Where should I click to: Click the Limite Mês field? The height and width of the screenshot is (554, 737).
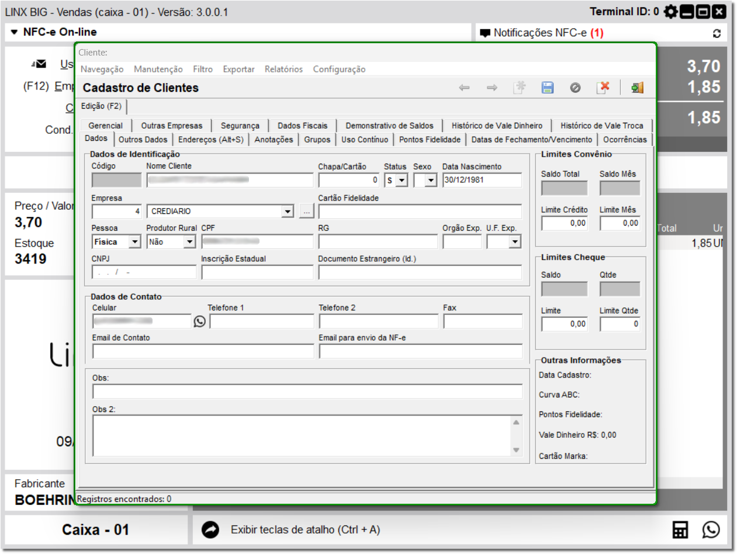(x=620, y=223)
